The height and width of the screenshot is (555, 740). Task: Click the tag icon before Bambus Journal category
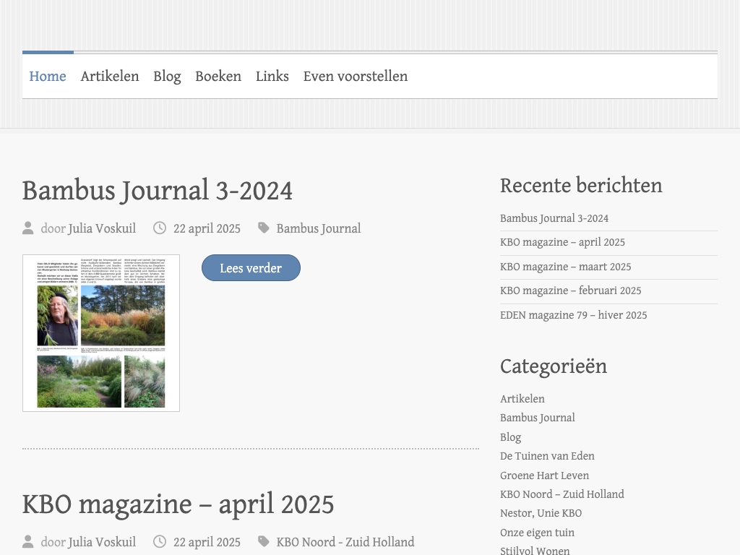click(264, 228)
